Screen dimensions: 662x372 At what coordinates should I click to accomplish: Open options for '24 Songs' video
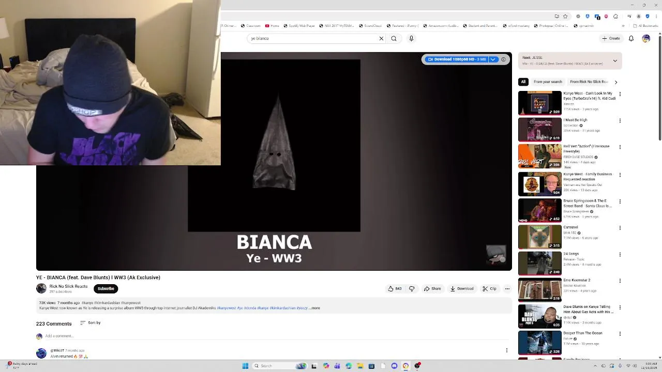620,254
